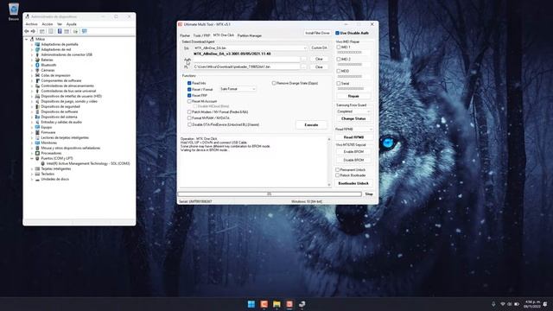553x311 pixels.
Task: Switch to the Flasher tab
Action: click(x=185, y=35)
